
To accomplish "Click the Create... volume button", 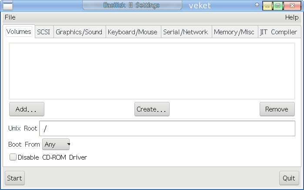I will click(152, 109).
